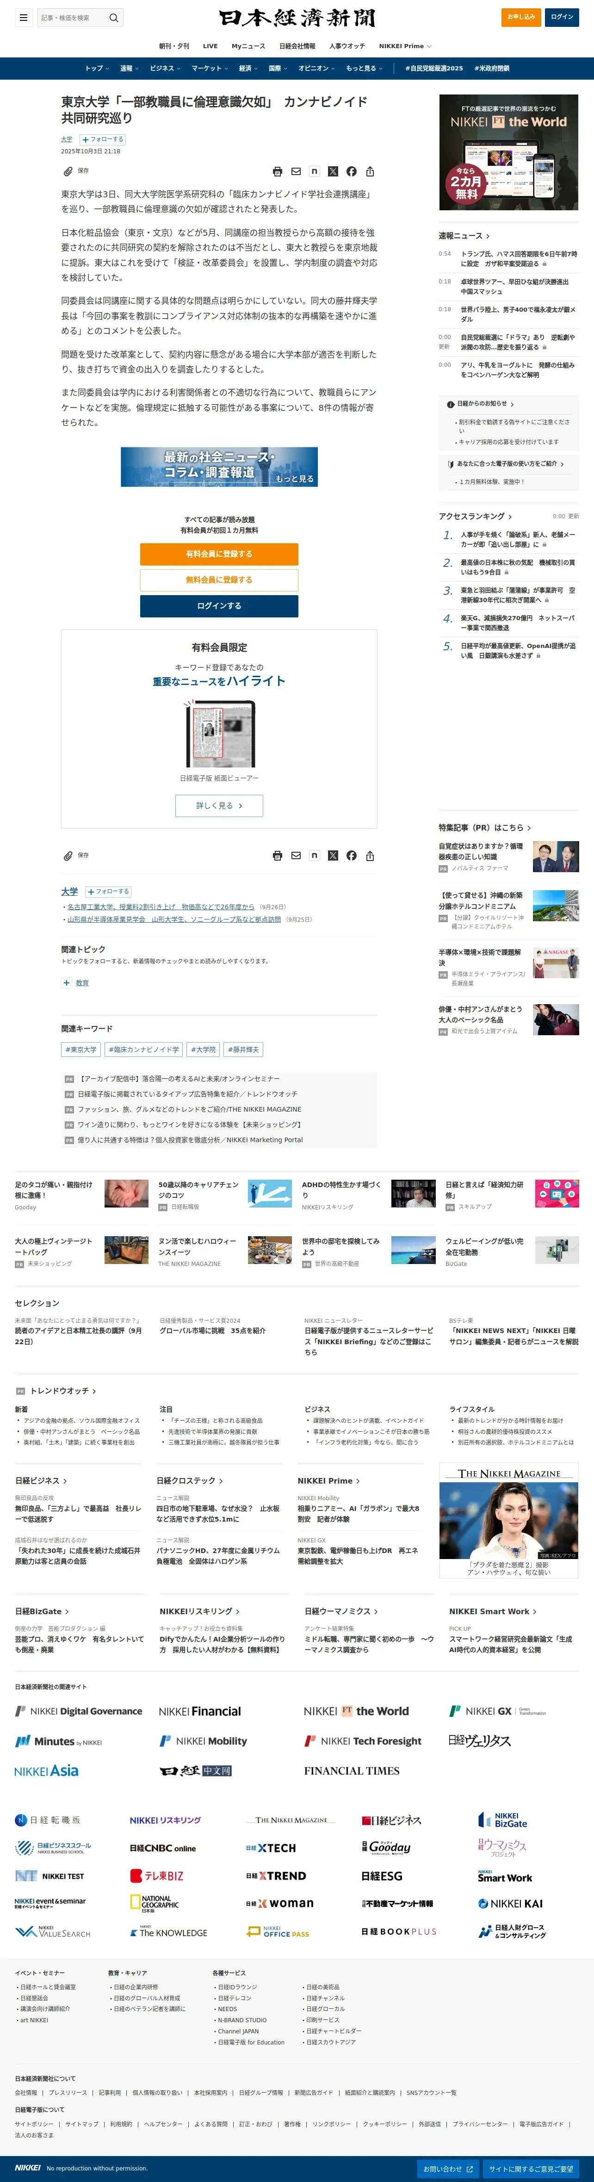Open the National Geographic logo
Screen dimensions: 594x2182
tap(154, 1903)
